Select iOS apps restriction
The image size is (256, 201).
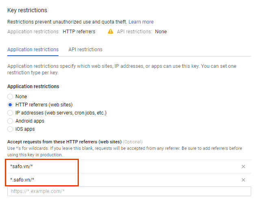click(10, 129)
